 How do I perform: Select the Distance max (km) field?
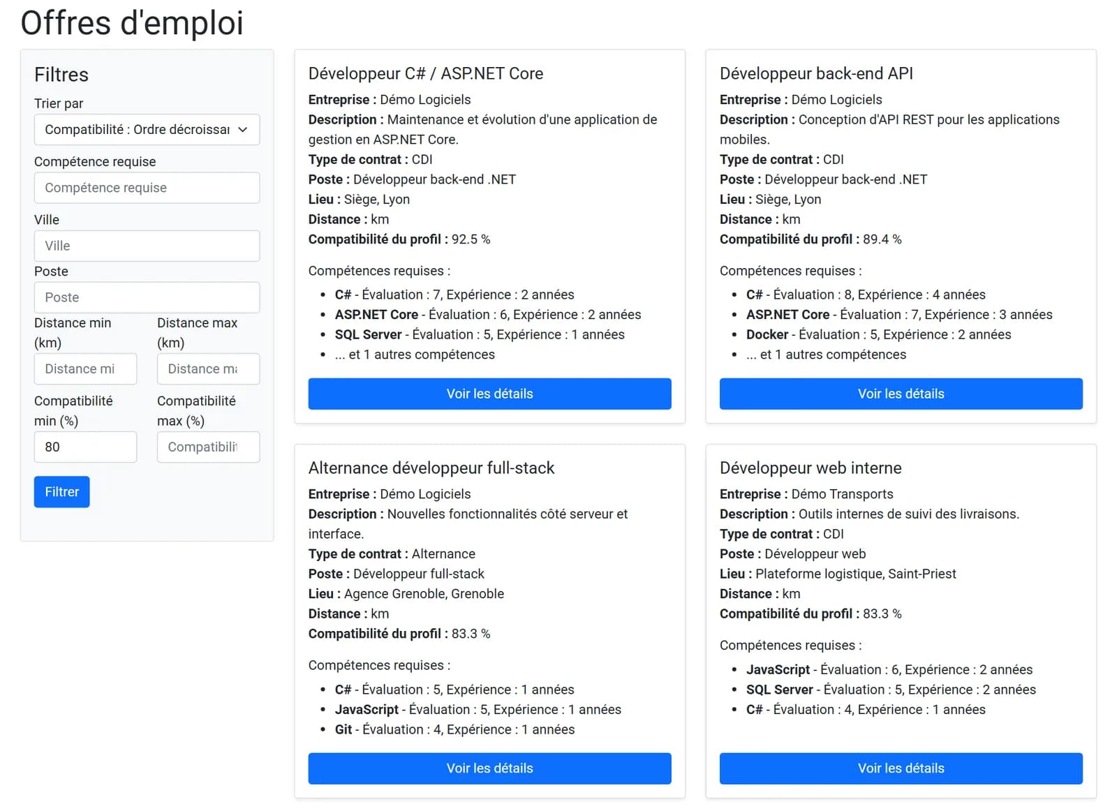pos(208,369)
